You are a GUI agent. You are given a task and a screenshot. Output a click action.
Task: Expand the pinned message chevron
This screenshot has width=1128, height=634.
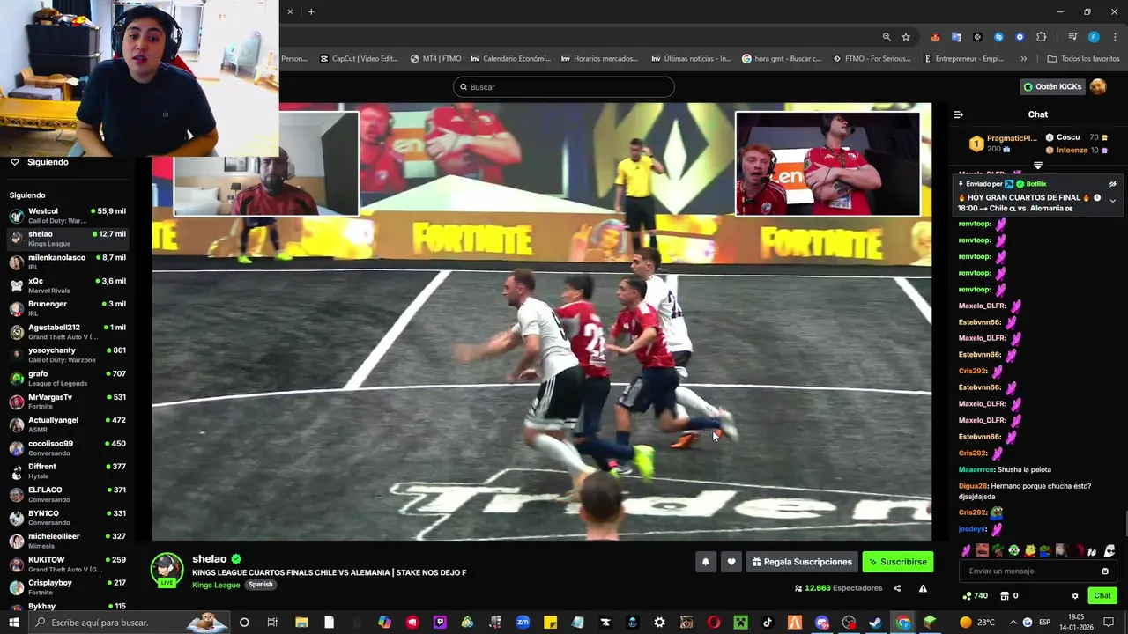pos(1112,201)
